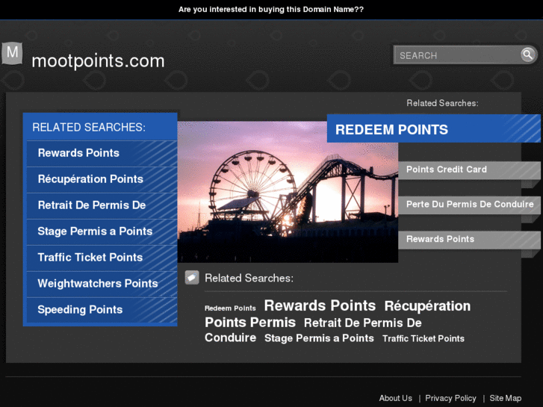Focus the SEARCH input field
543x407 pixels.
pos(456,55)
